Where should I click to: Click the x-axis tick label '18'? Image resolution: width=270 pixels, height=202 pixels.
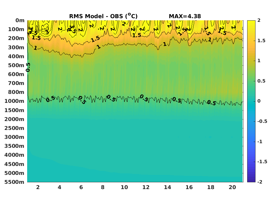[x=211, y=187]
